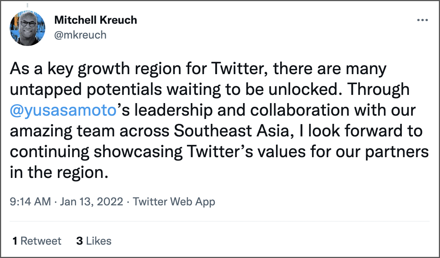View the 1 Retweet list
The height and width of the screenshot is (258, 440).
coord(37,241)
